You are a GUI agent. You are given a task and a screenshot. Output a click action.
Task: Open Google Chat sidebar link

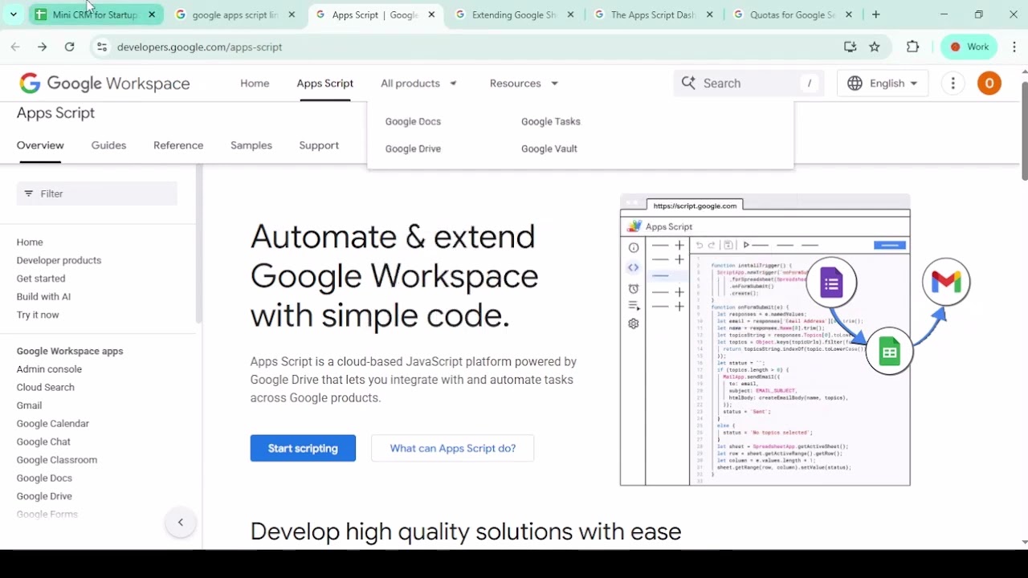tap(43, 442)
